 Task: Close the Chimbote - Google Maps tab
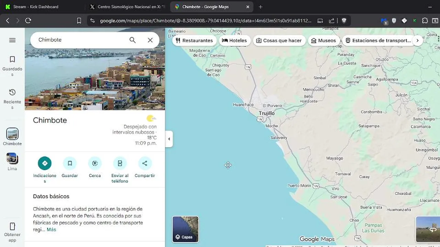[x=248, y=7]
